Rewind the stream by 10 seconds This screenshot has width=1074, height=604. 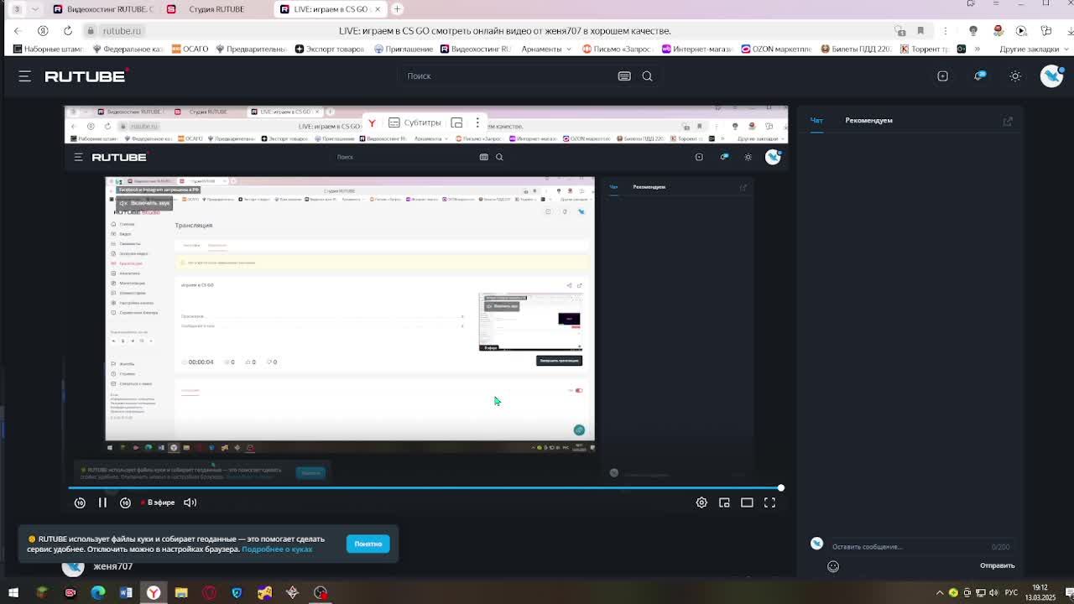point(80,502)
